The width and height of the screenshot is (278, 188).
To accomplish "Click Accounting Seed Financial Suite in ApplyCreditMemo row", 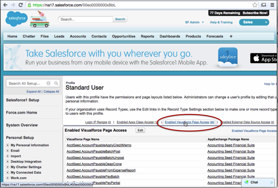I will click(231, 145).
